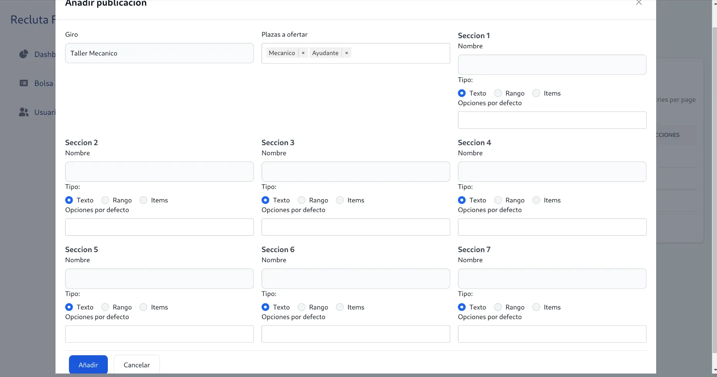Select Items type for Seccion 2
The image size is (717, 377).
[x=143, y=200]
